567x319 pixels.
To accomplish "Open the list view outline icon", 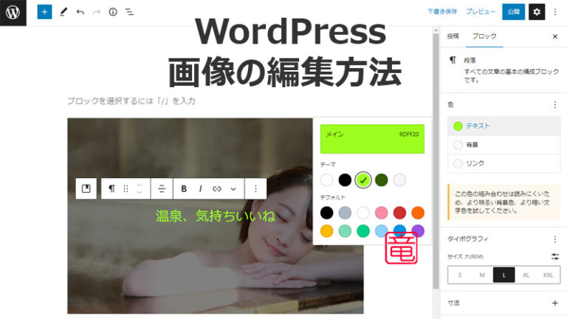I will tap(129, 12).
